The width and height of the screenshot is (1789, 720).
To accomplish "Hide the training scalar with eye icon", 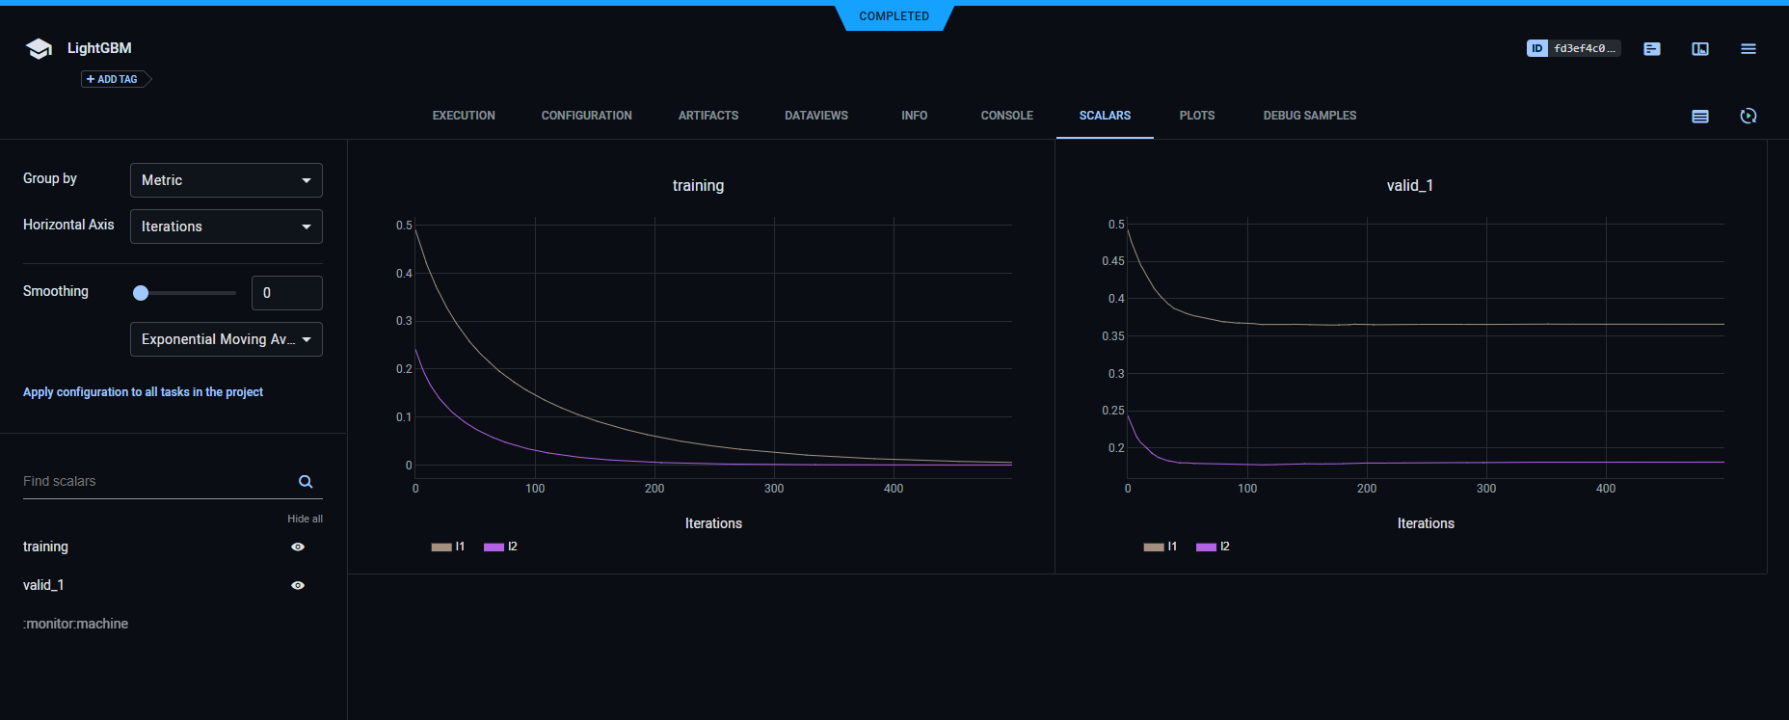I will tap(298, 547).
